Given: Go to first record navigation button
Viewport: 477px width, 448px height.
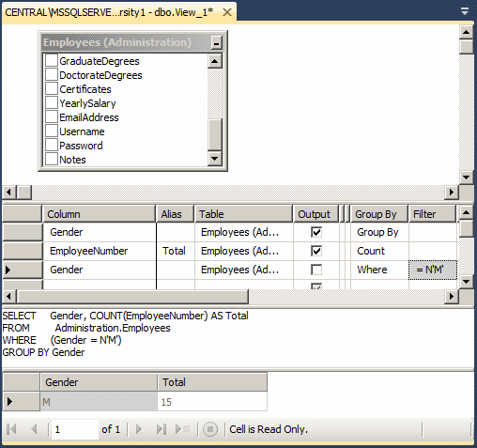Looking at the screenshot, I should click(12, 429).
